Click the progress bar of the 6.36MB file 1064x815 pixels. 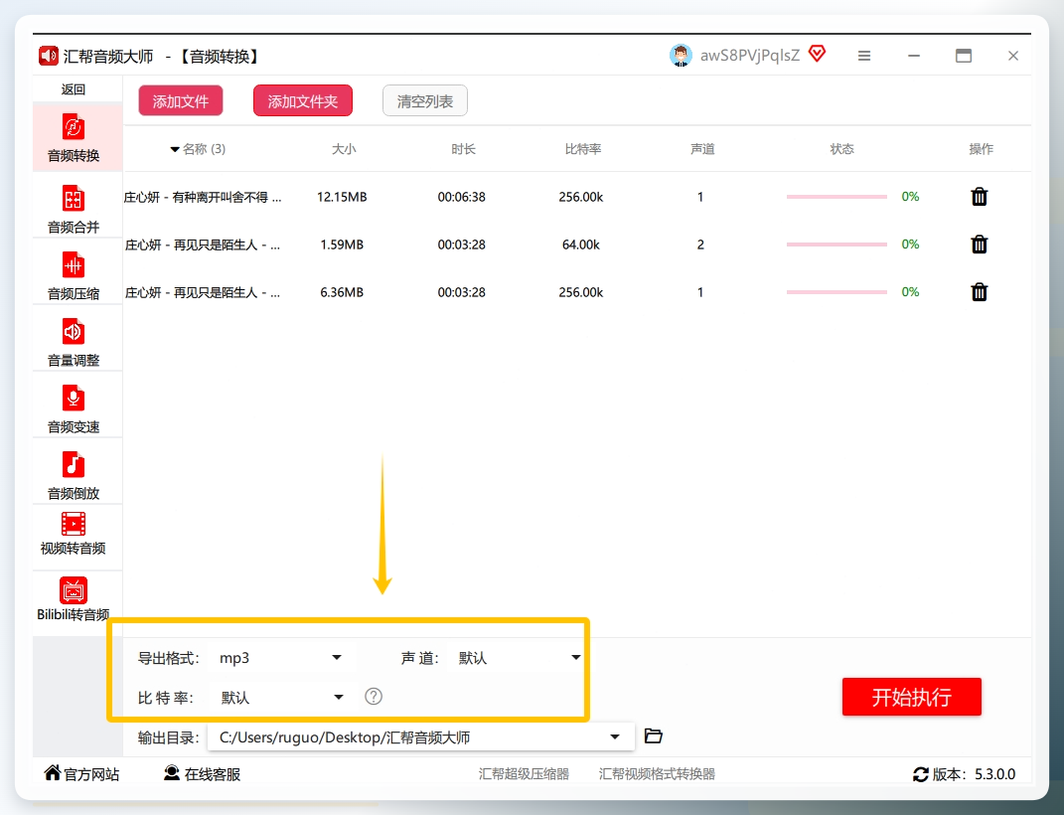836,292
